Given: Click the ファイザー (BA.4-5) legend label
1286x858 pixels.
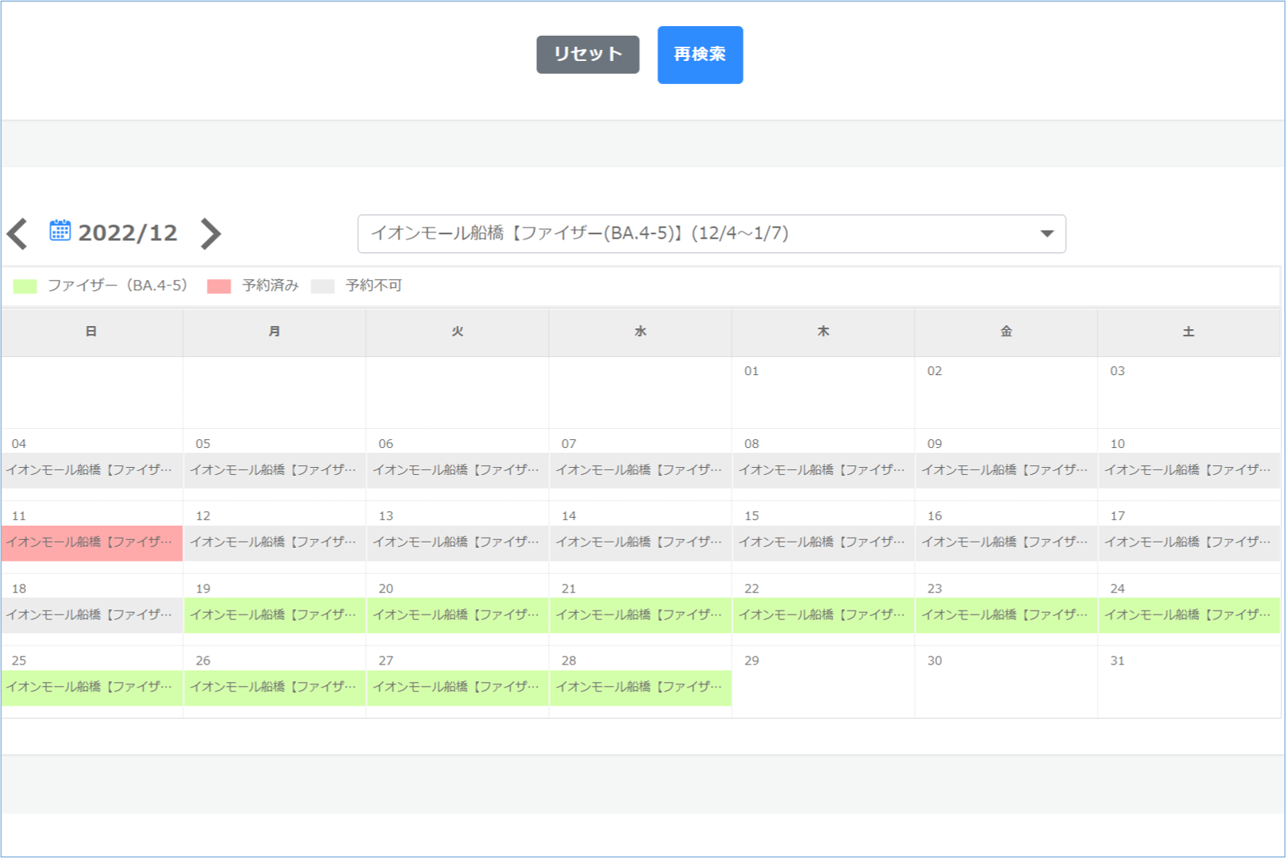Looking at the screenshot, I should point(117,285).
